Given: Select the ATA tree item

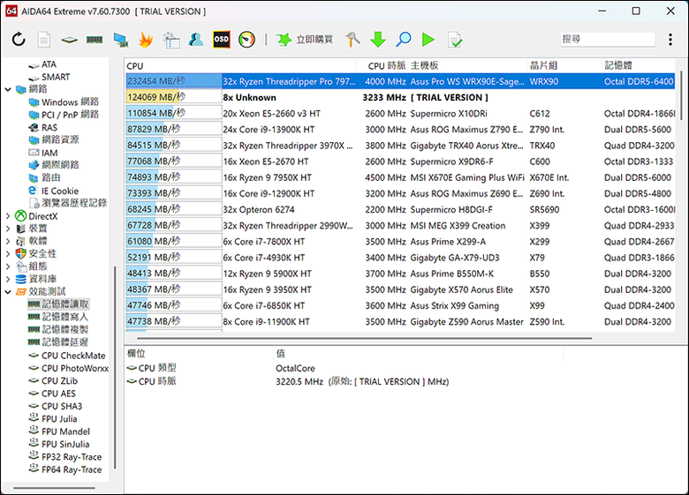Looking at the screenshot, I should pos(42,64).
